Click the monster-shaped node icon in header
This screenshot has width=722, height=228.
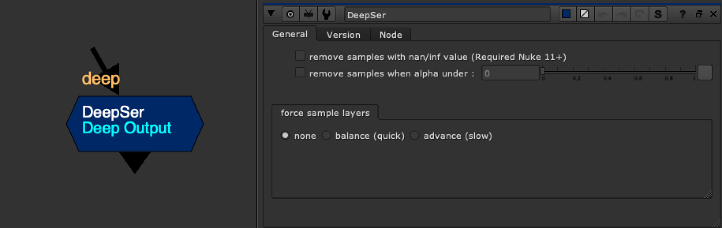tap(309, 14)
